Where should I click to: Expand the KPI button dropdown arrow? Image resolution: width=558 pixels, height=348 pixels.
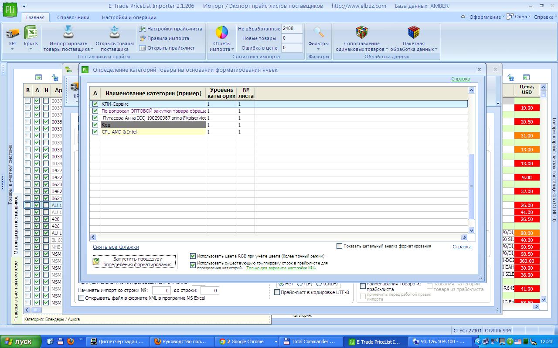[12, 49]
